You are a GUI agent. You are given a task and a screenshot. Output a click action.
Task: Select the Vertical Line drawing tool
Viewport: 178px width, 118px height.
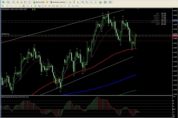coord(12,6)
